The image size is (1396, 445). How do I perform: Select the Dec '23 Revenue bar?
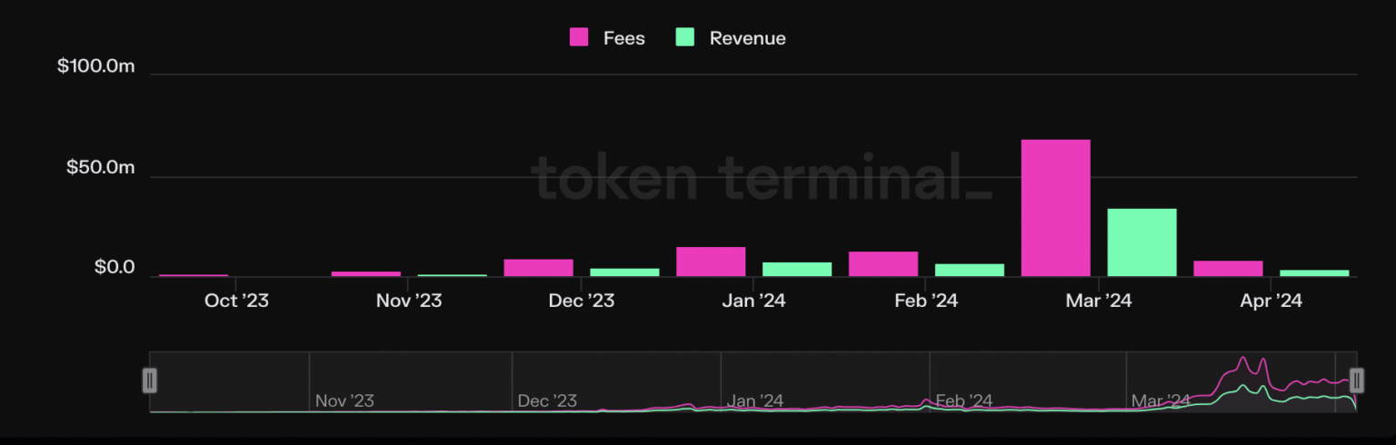tap(624, 272)
